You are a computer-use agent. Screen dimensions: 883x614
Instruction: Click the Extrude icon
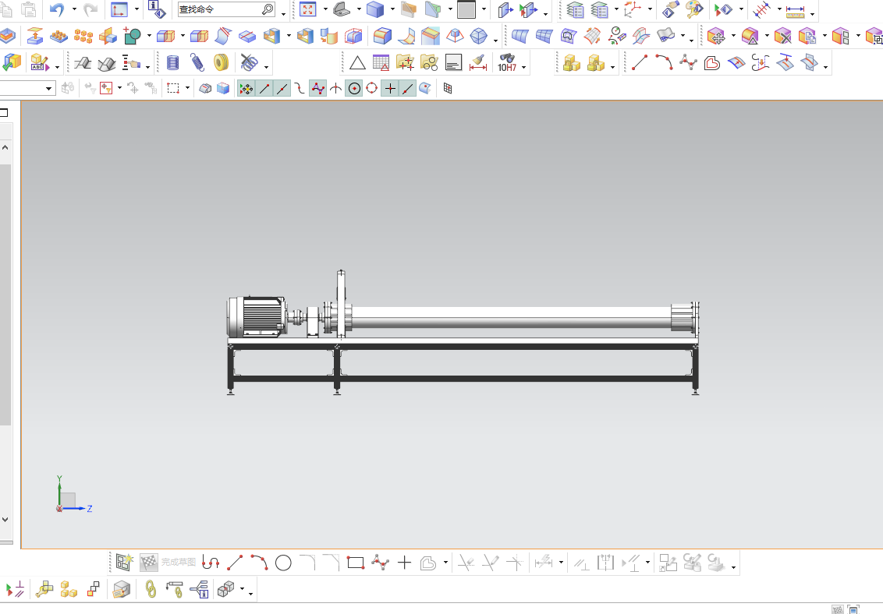click(35, 37)
